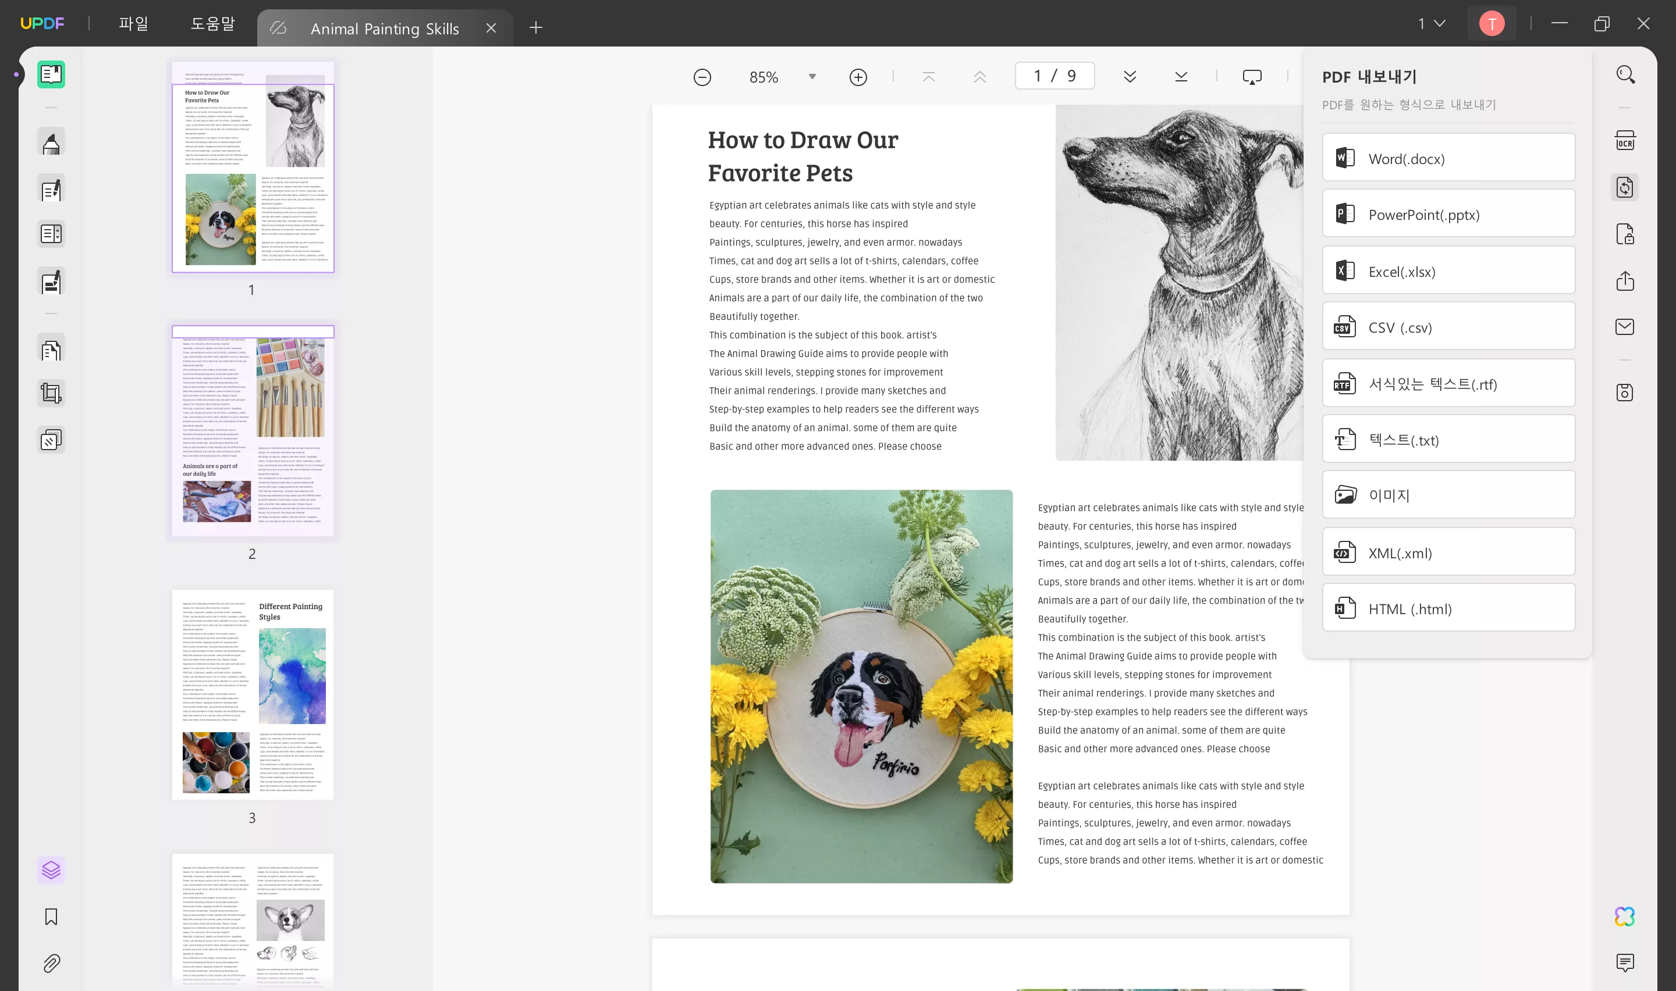This screenshot has height=991, width=1676.
Task: Zoom out with the minus icon
Action: point(702,77)
